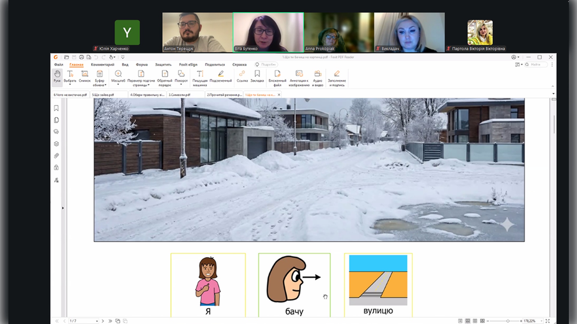Open the layers side panel icon
The image size is (577, 324).
[x=56, y=144]
